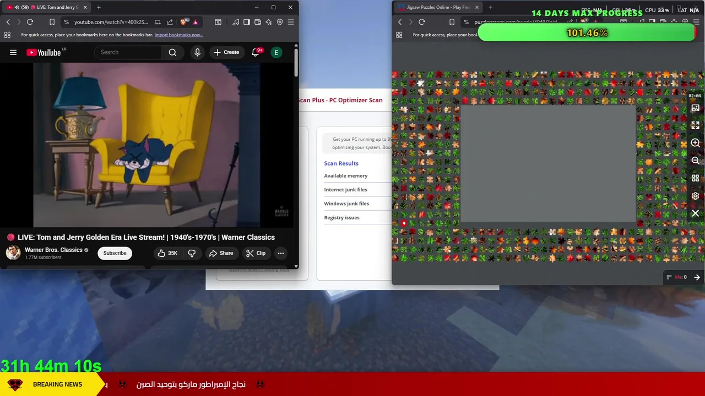The height and width of the screenshot is (396, 705).
Task: Bookmark the YouTube page
Action: click(x=52, y=22)
